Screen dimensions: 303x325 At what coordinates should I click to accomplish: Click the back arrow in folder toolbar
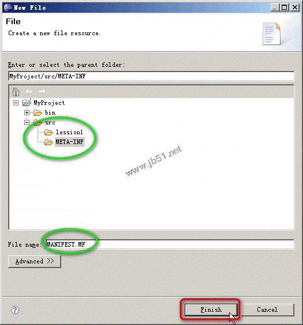point(29,92)
